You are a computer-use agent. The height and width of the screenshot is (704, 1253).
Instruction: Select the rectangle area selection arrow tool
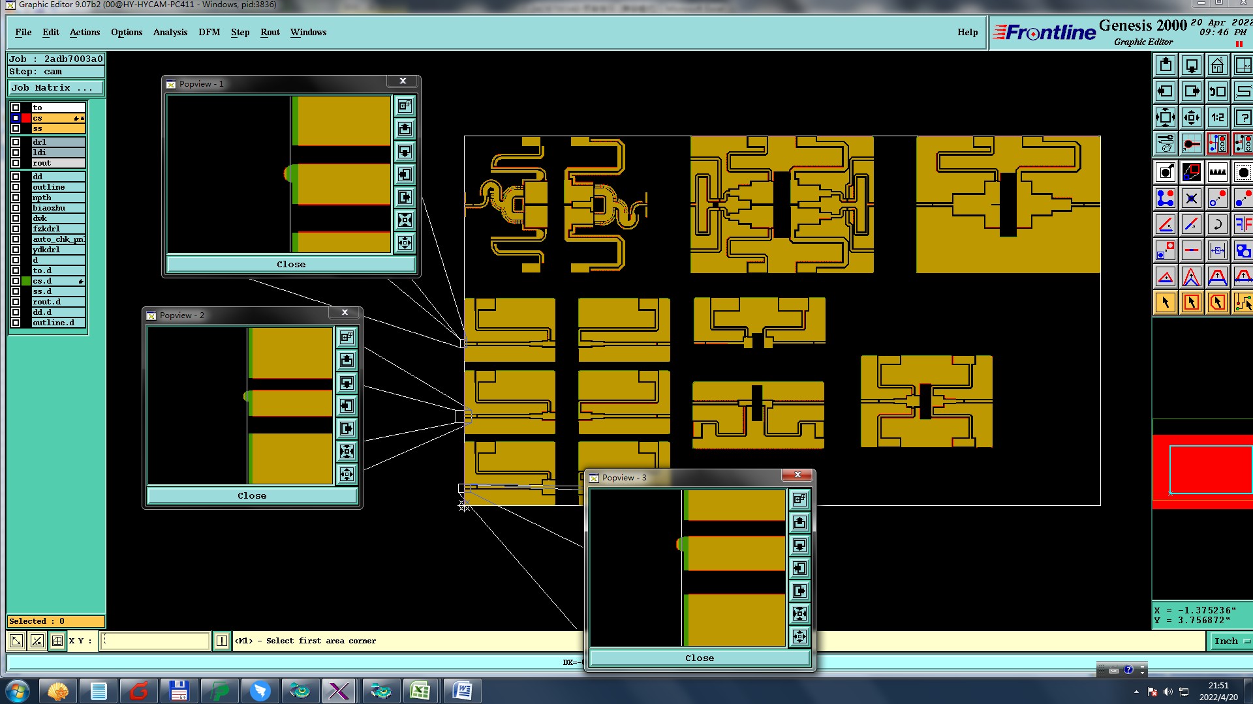[x=1192, y=302]
